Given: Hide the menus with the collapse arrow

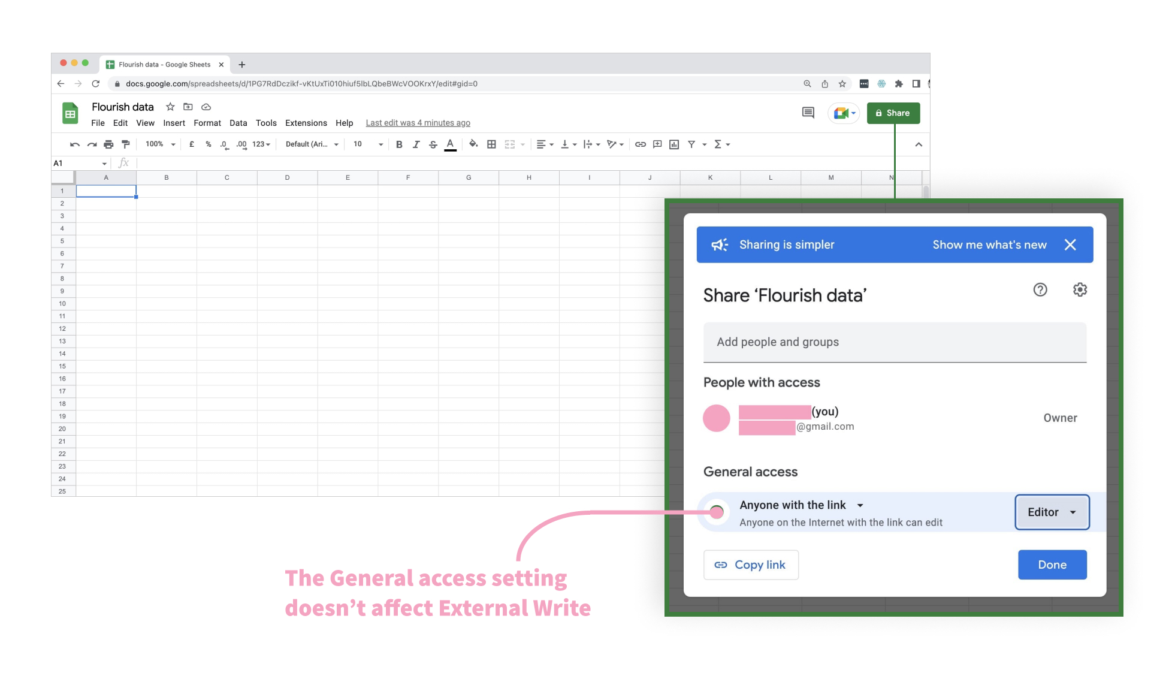Looking at the screenshot, I should coord(919,144).
